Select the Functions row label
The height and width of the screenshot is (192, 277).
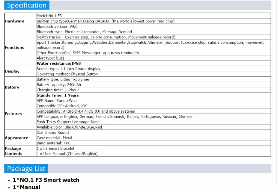(14, 48)
